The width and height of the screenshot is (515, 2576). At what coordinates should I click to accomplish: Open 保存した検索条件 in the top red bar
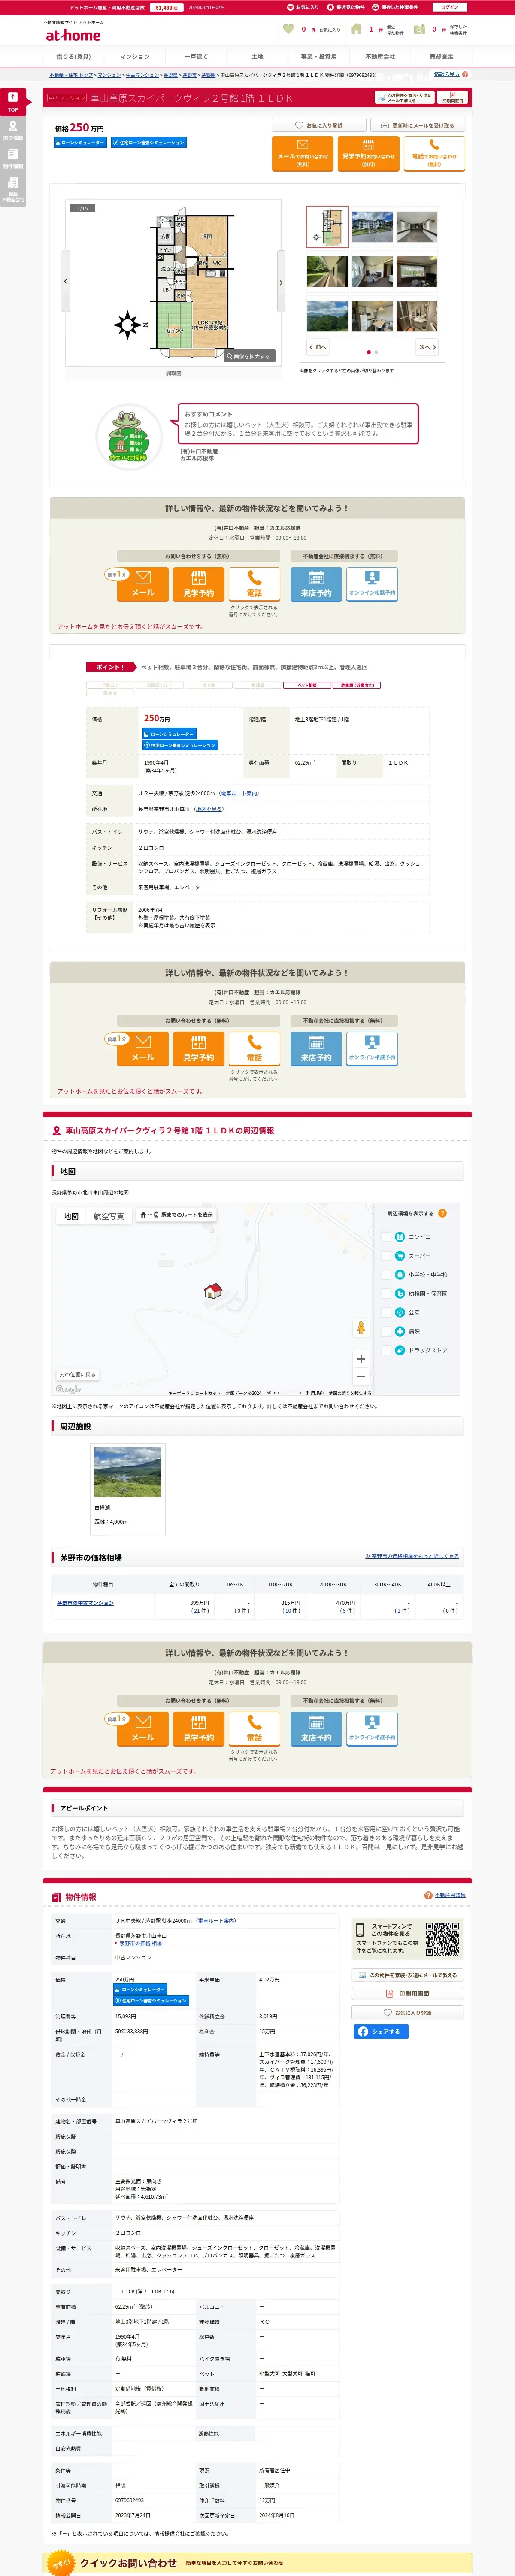coord(395,7)
